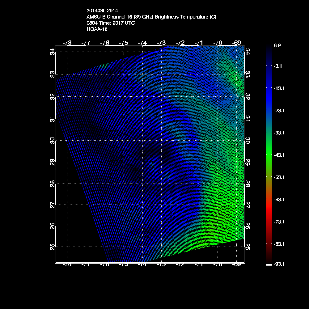This screenshot has height=309, width=309.
Task: Click the -71 longitude label on the bottom axis
Action: point(199,265)
